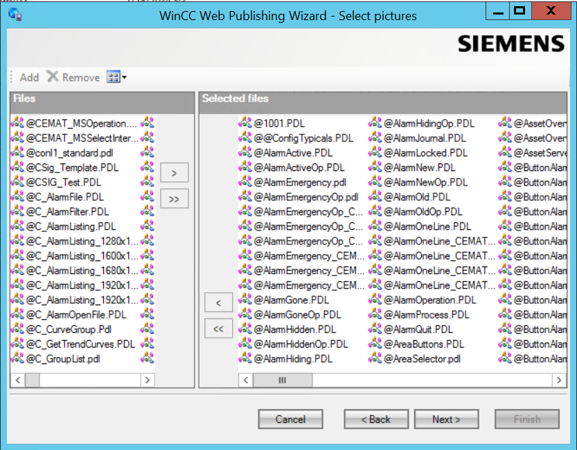The height and width of the screenshot is (450, 577).
Task: Click the icon of @C_CurveGroup.Pdl file
Action: [17, 328]
